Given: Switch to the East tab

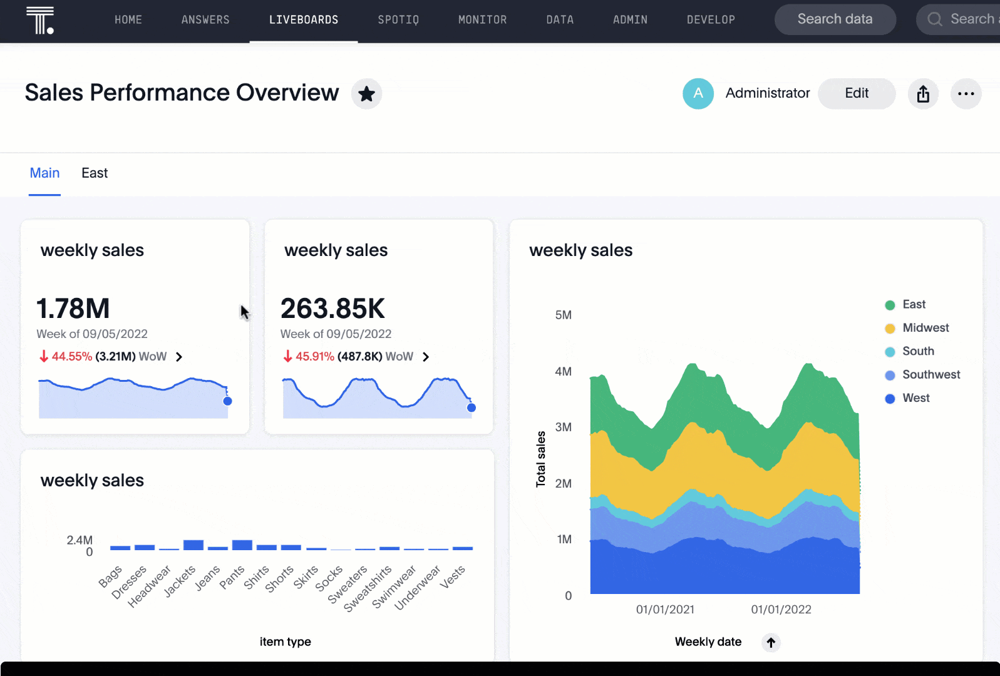Looking at the screenshot, I should click(95, 173).
